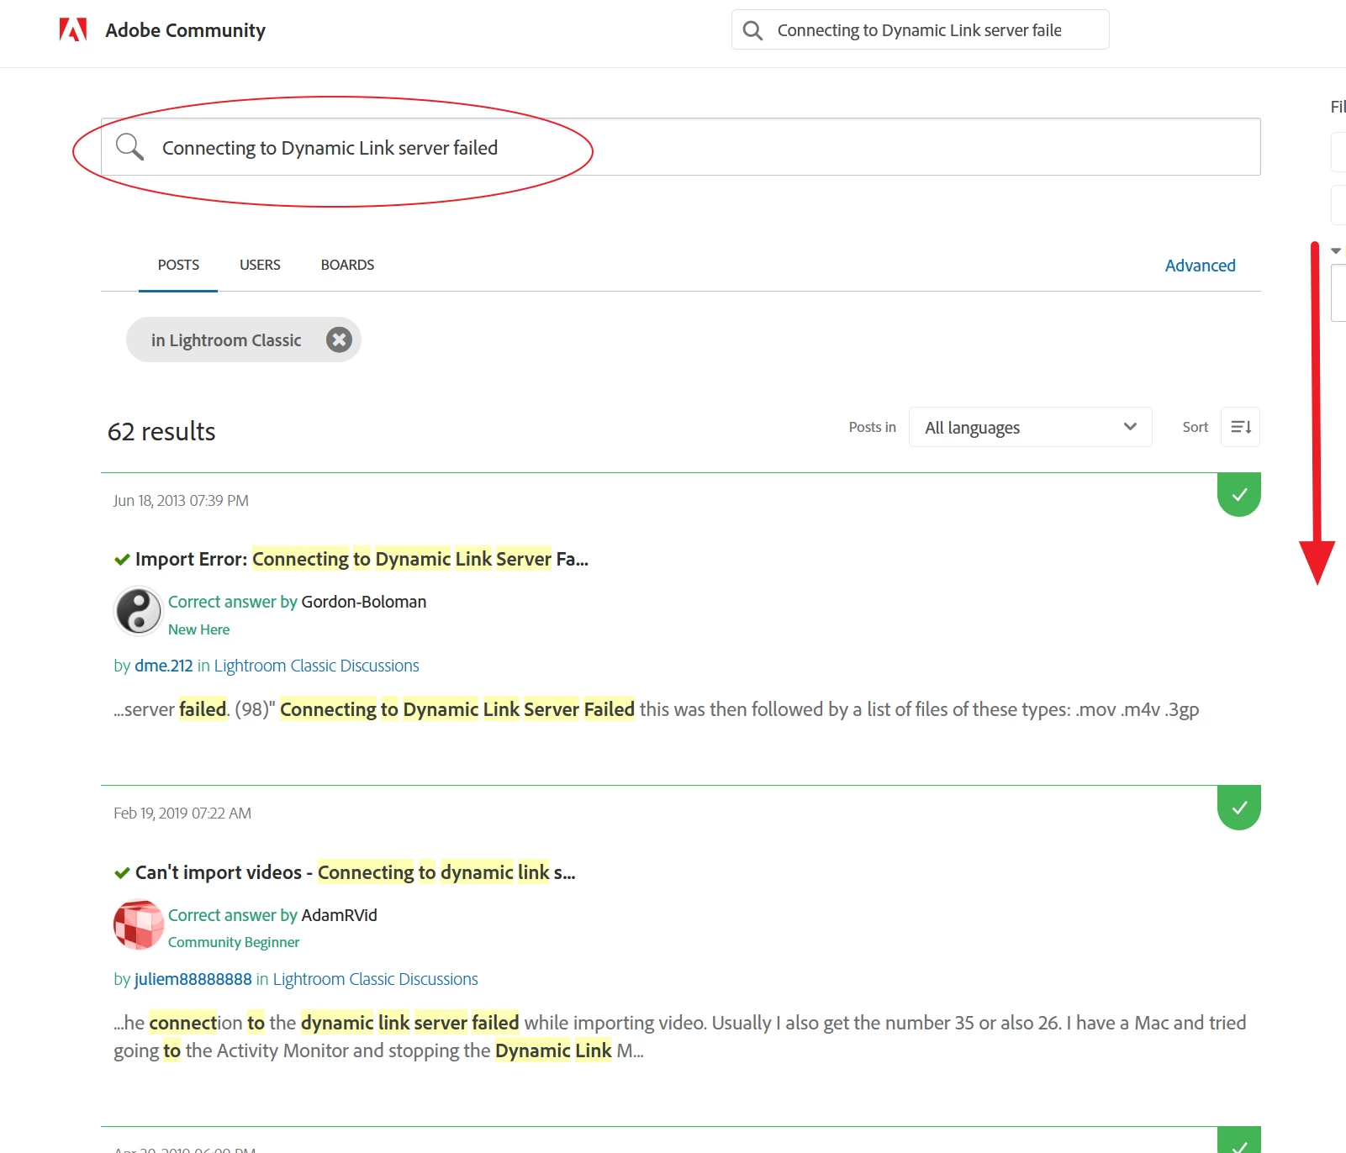The height and width of the screenshot is (1153, 1346).
Task: Expand the collapsed filter triangle at right edge
Action: coord(1336,250)
